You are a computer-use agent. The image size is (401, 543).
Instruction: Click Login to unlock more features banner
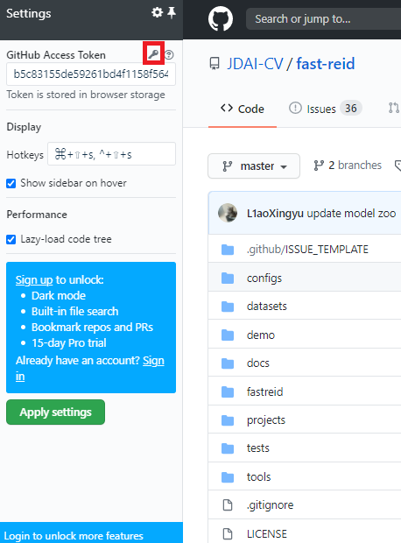coord(91,532)
